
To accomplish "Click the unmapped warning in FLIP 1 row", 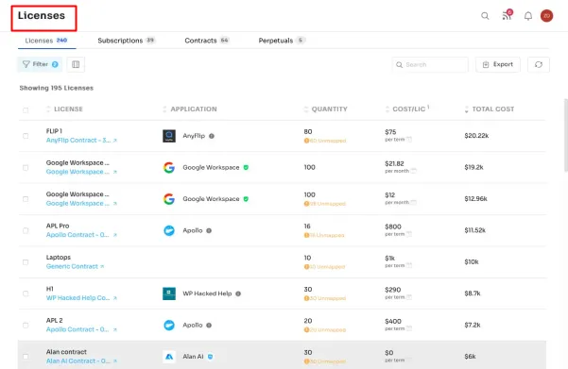I will [x=325, y=141].
